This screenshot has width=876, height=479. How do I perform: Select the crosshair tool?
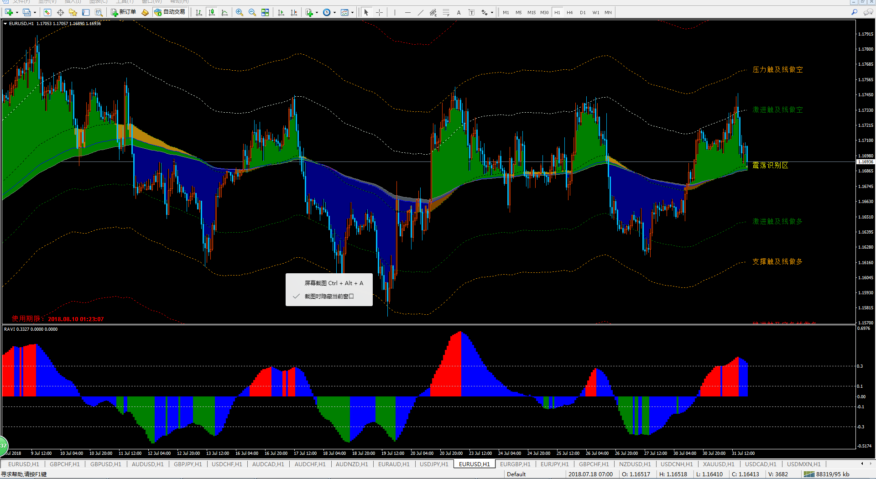[x=379, y=12]
